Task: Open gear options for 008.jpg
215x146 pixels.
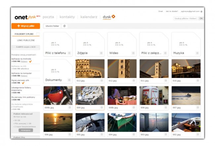Action: (166, 107)
